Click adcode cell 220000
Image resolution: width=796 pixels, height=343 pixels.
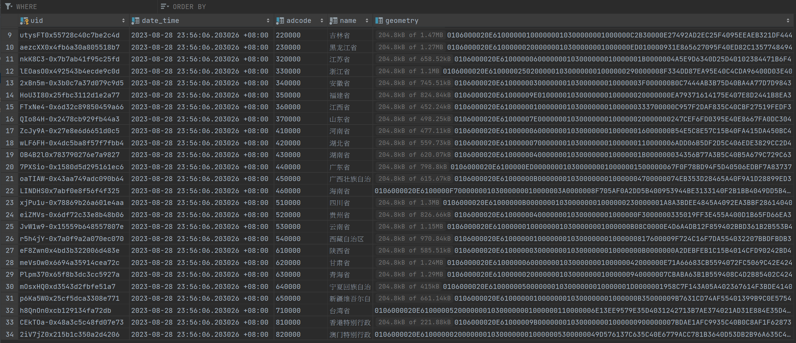[301, 35]
